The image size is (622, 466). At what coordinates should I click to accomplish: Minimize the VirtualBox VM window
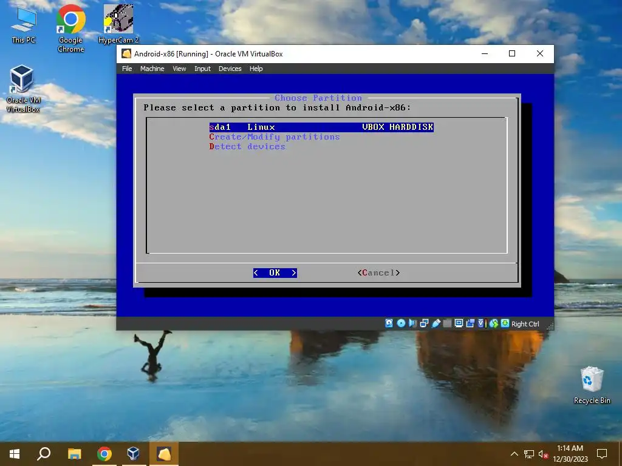[x=484, y=53]
